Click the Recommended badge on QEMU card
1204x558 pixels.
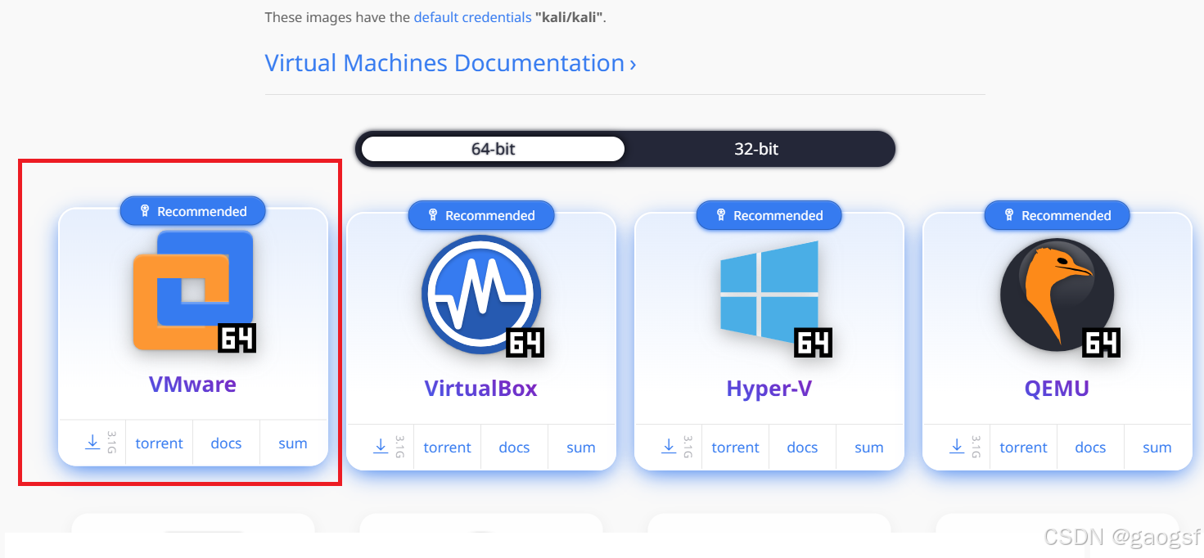[x=1057, y=215]
